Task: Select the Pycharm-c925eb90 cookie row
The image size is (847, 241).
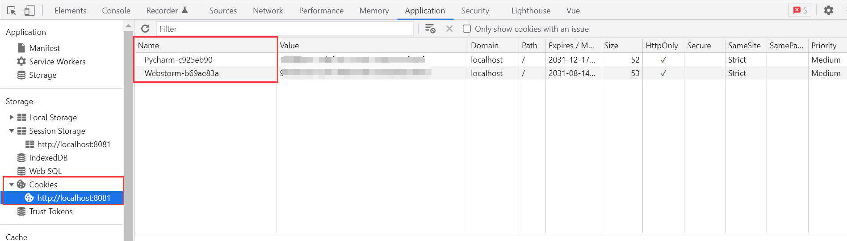Action: click(x=491, y=59)
